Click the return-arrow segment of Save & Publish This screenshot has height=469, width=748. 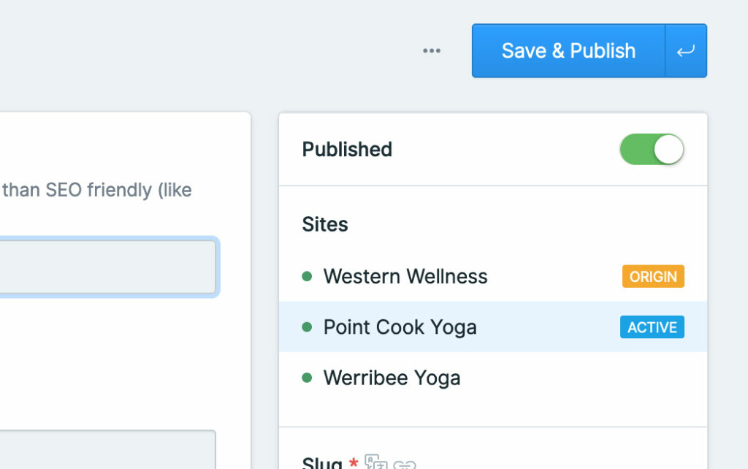(685, 50)
